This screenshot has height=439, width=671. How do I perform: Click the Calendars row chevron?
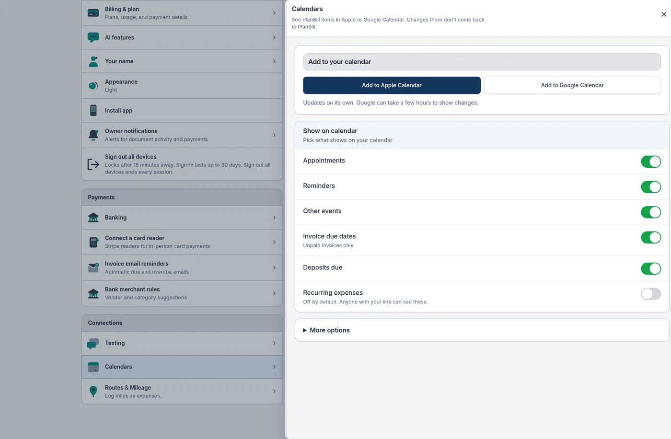[274, 367]
